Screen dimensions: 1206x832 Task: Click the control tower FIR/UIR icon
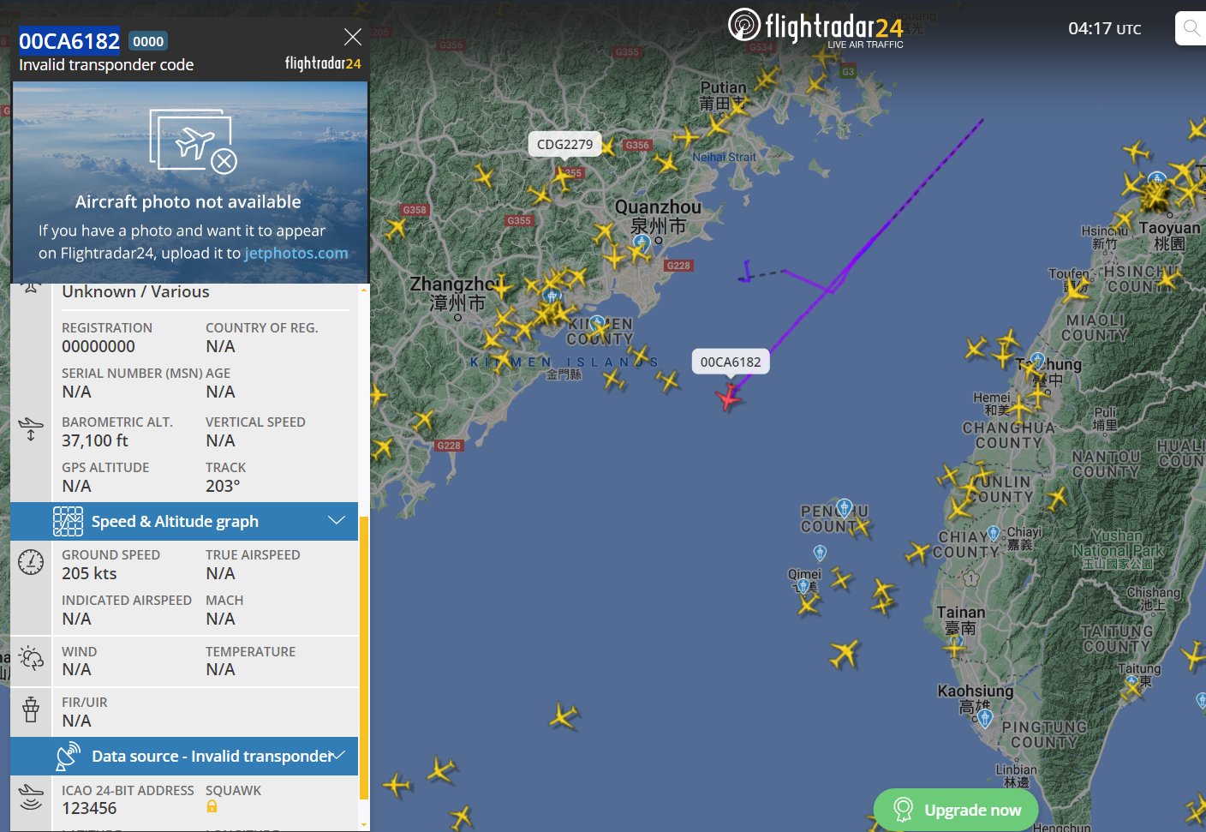(31, 709)
